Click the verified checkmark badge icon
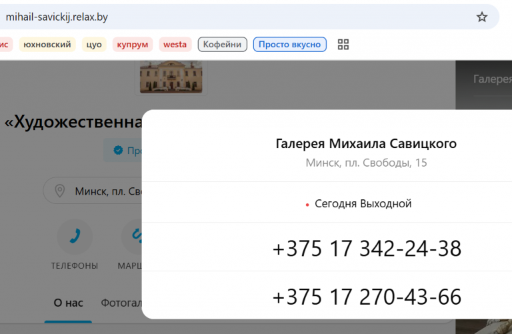 tap(118, 150)
